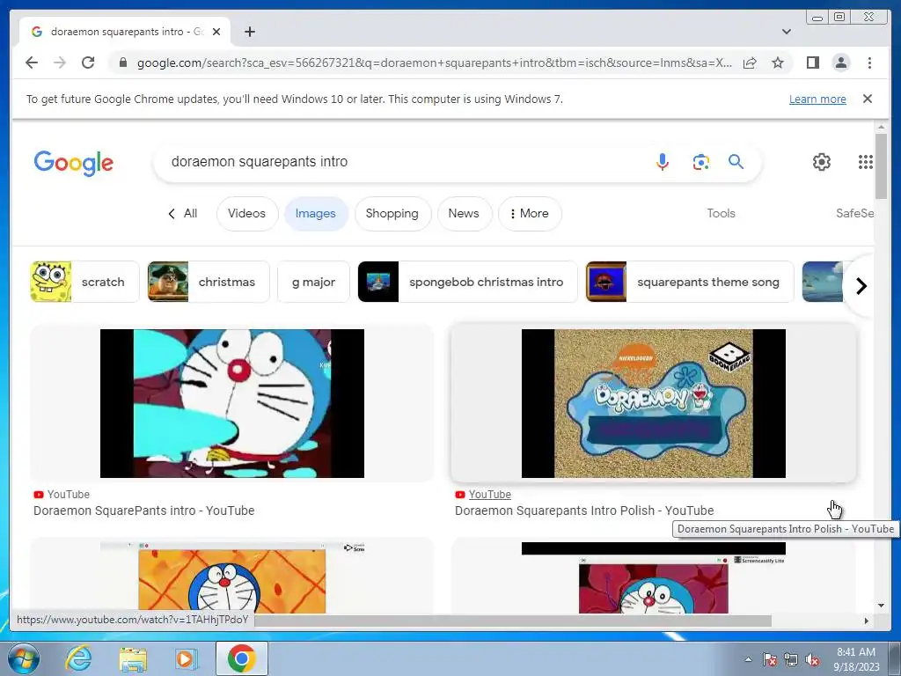Search by image with Google Lens icon
The width and height of the screenshot is (901, 676).
click(700, 162)
